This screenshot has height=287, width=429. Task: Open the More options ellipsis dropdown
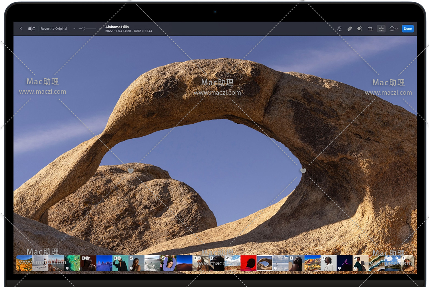coord(393,29)
